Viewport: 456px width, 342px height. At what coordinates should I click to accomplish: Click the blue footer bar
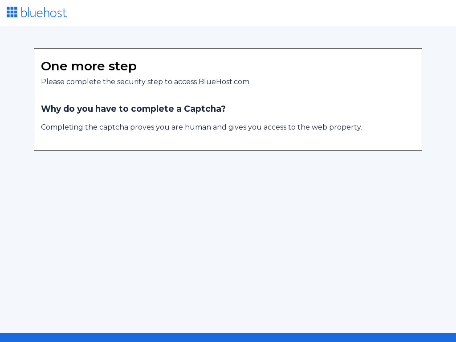click(228, 338)
